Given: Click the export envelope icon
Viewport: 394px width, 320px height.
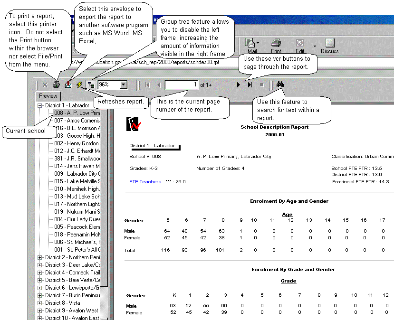Looking at the screenshot, I should tap(68, 85).
